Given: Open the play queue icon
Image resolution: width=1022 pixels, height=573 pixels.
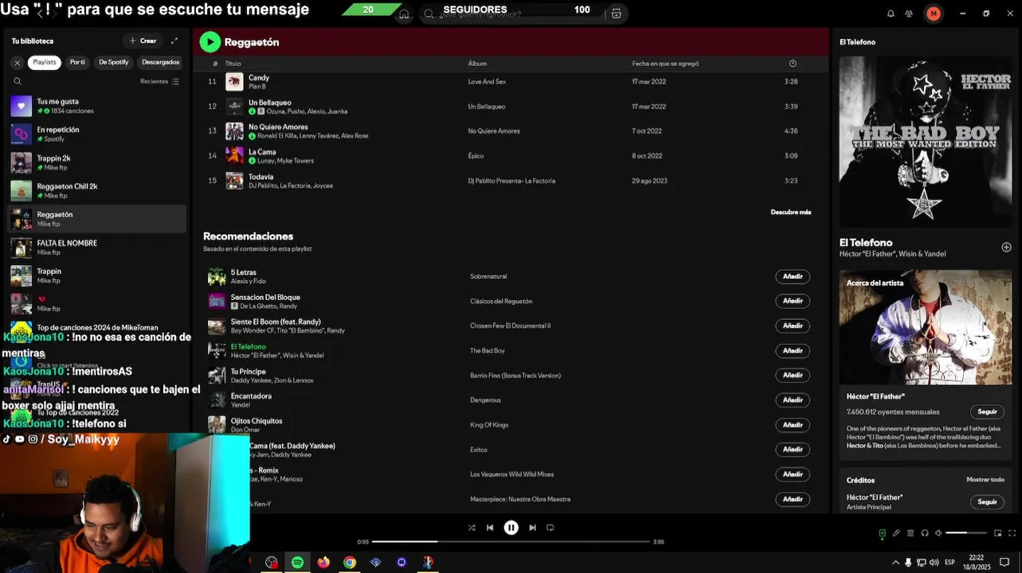Looking at the screenshot, I should [910, 533].
